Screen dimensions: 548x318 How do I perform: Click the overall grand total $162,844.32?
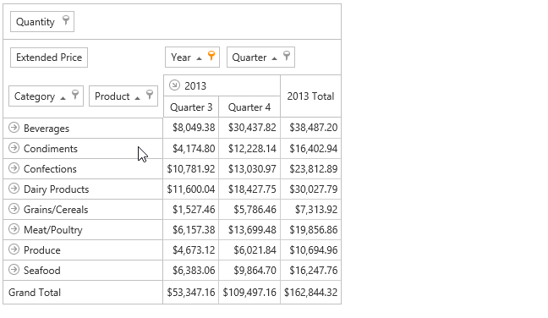coord(310,292)
